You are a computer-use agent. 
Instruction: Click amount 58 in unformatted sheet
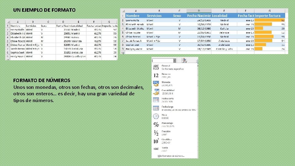tap(109, 45)
